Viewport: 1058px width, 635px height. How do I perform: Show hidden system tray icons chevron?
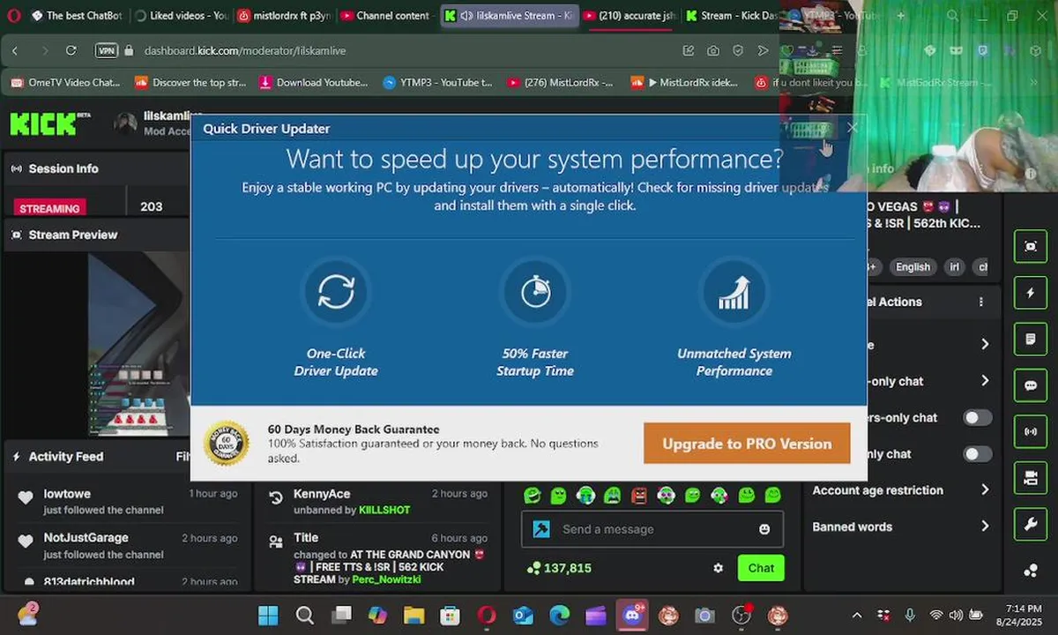857,615
